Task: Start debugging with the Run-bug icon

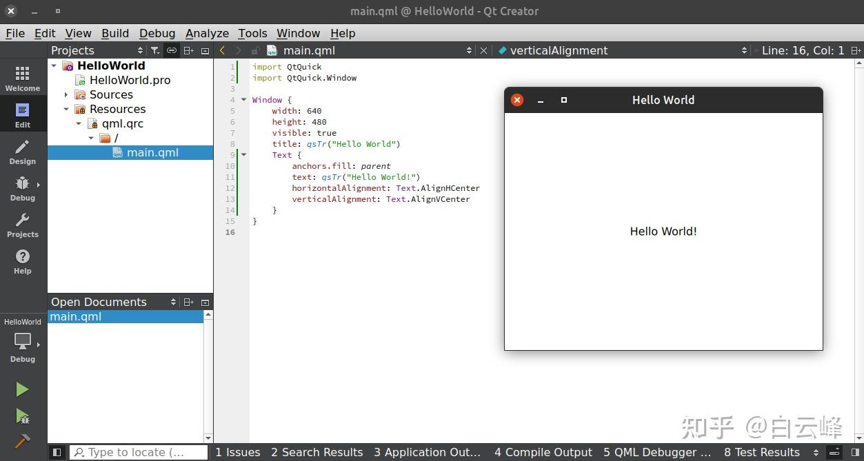Action: click(x=22, y=416)
